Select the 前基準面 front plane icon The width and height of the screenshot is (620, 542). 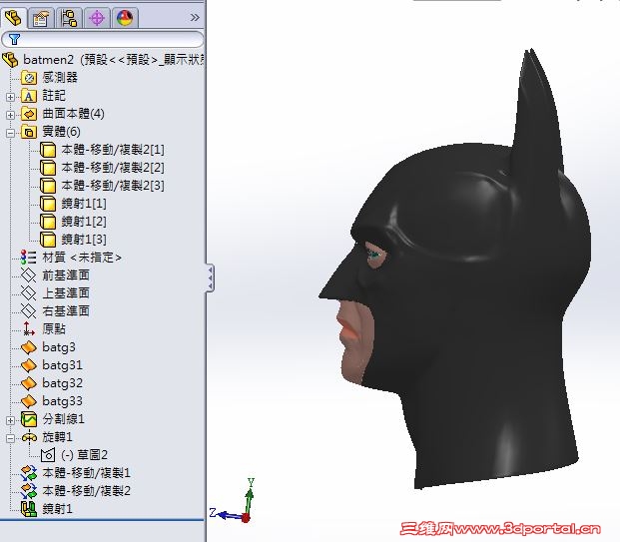29,275
